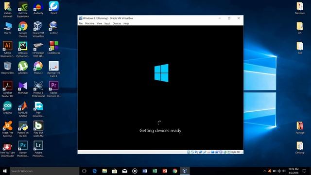Select the iSpring Free Cam 8 shortcut
This screenshot has height=175, width=311.
tap(53, 69)
